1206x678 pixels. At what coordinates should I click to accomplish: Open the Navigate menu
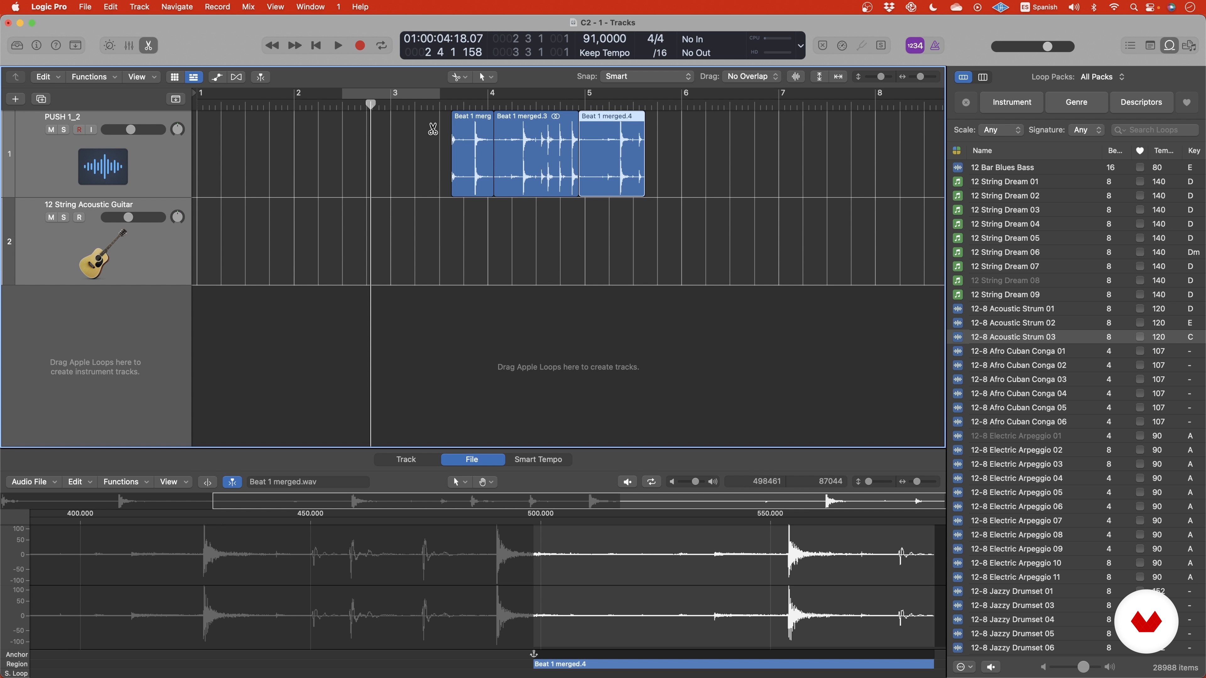[177, 7]
